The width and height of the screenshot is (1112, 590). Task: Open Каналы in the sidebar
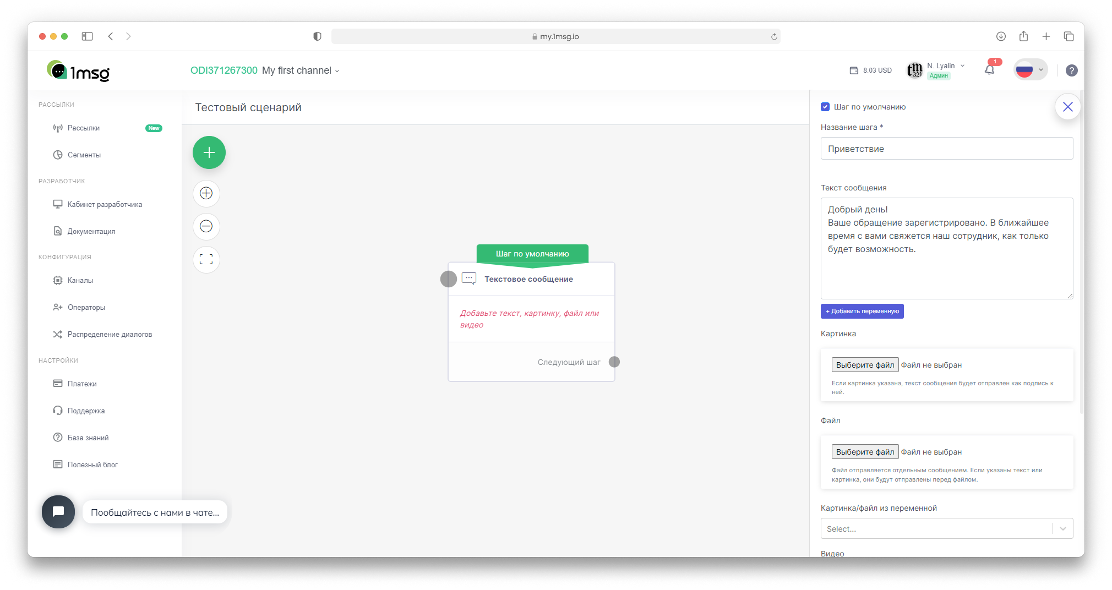tap(80, 280)
